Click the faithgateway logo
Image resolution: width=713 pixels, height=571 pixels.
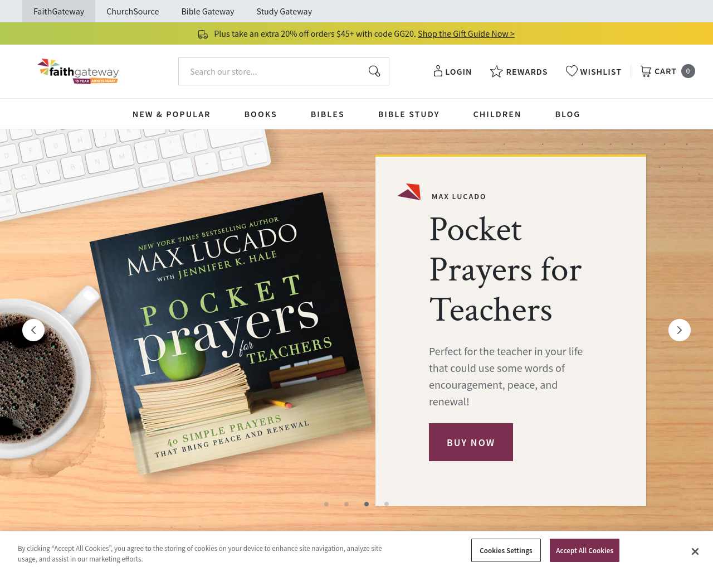pos(78,71)
